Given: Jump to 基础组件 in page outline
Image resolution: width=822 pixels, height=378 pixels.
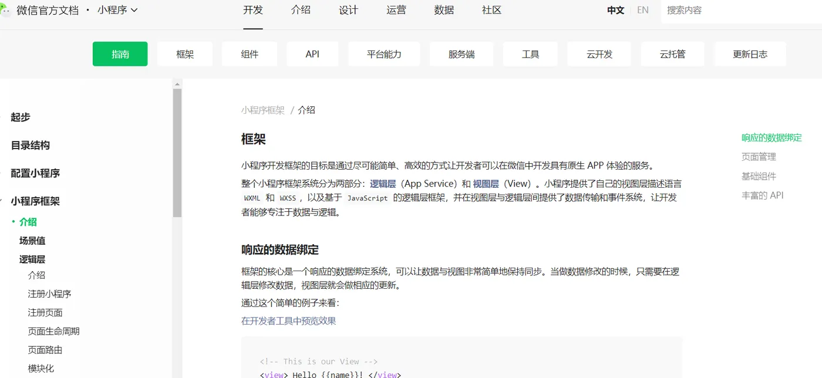Looking at the screenshot, I should tap(759, 176).
